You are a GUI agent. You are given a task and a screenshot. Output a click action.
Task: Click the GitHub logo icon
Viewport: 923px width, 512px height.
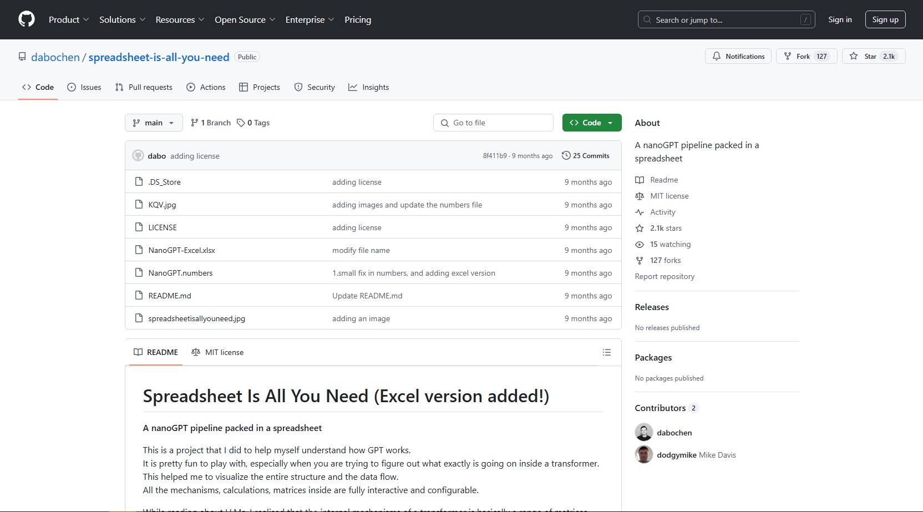tap(27, 19)
